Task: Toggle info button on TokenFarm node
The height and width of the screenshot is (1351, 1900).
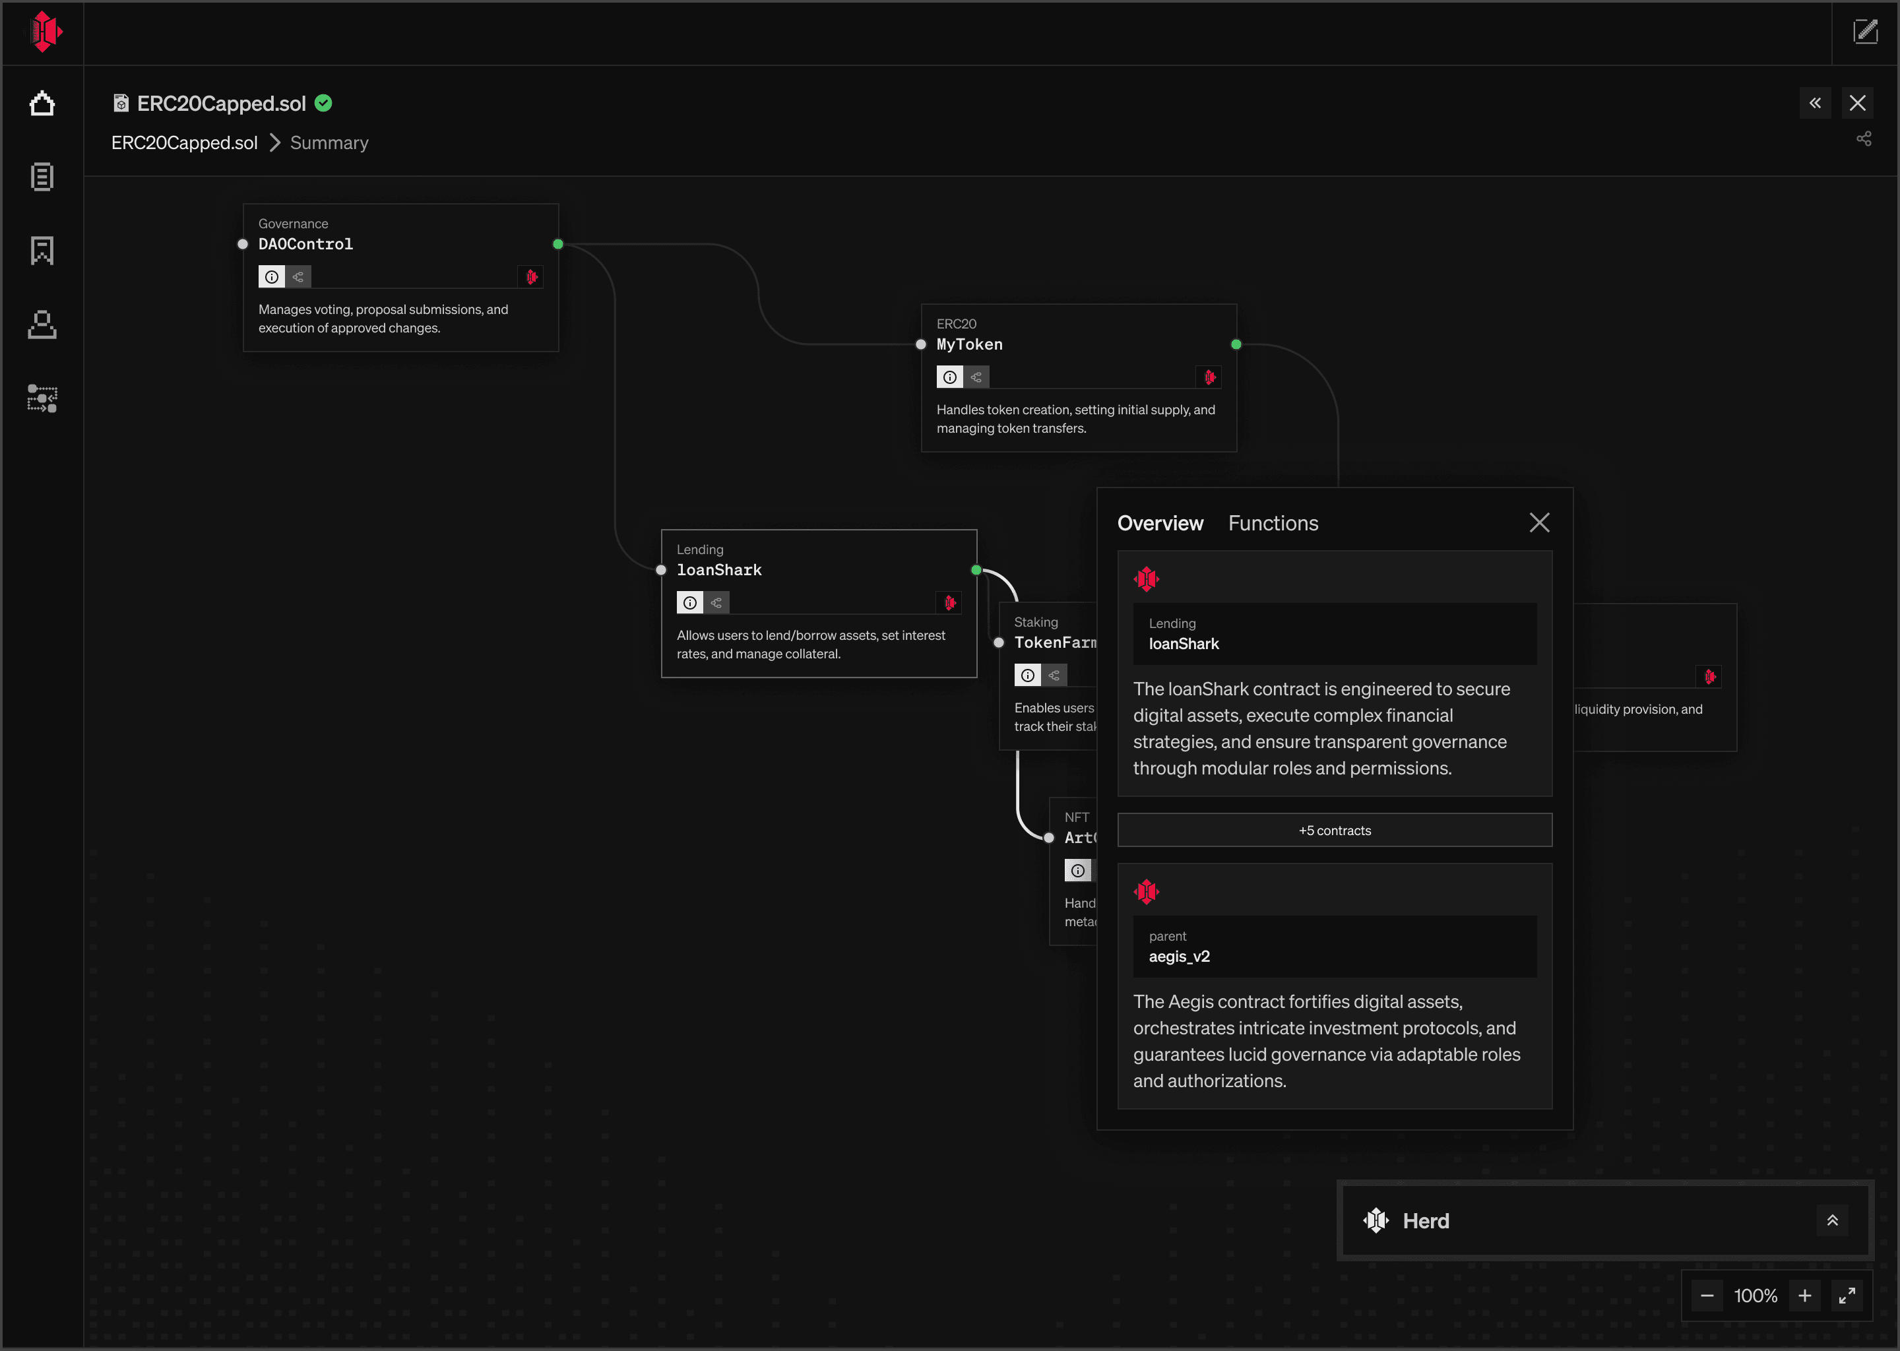Action: pos(1027,675)
